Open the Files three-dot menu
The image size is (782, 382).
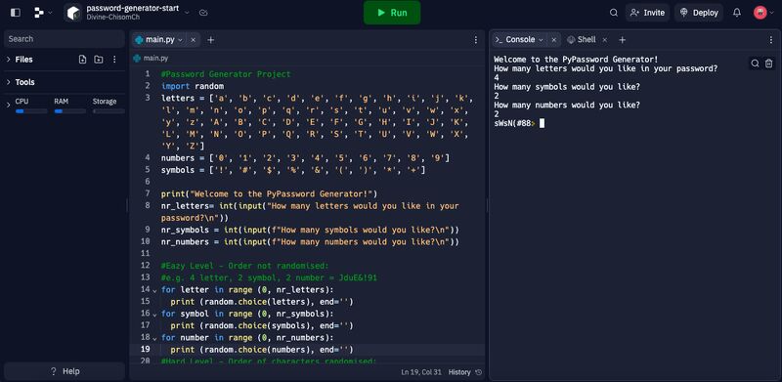114,60
